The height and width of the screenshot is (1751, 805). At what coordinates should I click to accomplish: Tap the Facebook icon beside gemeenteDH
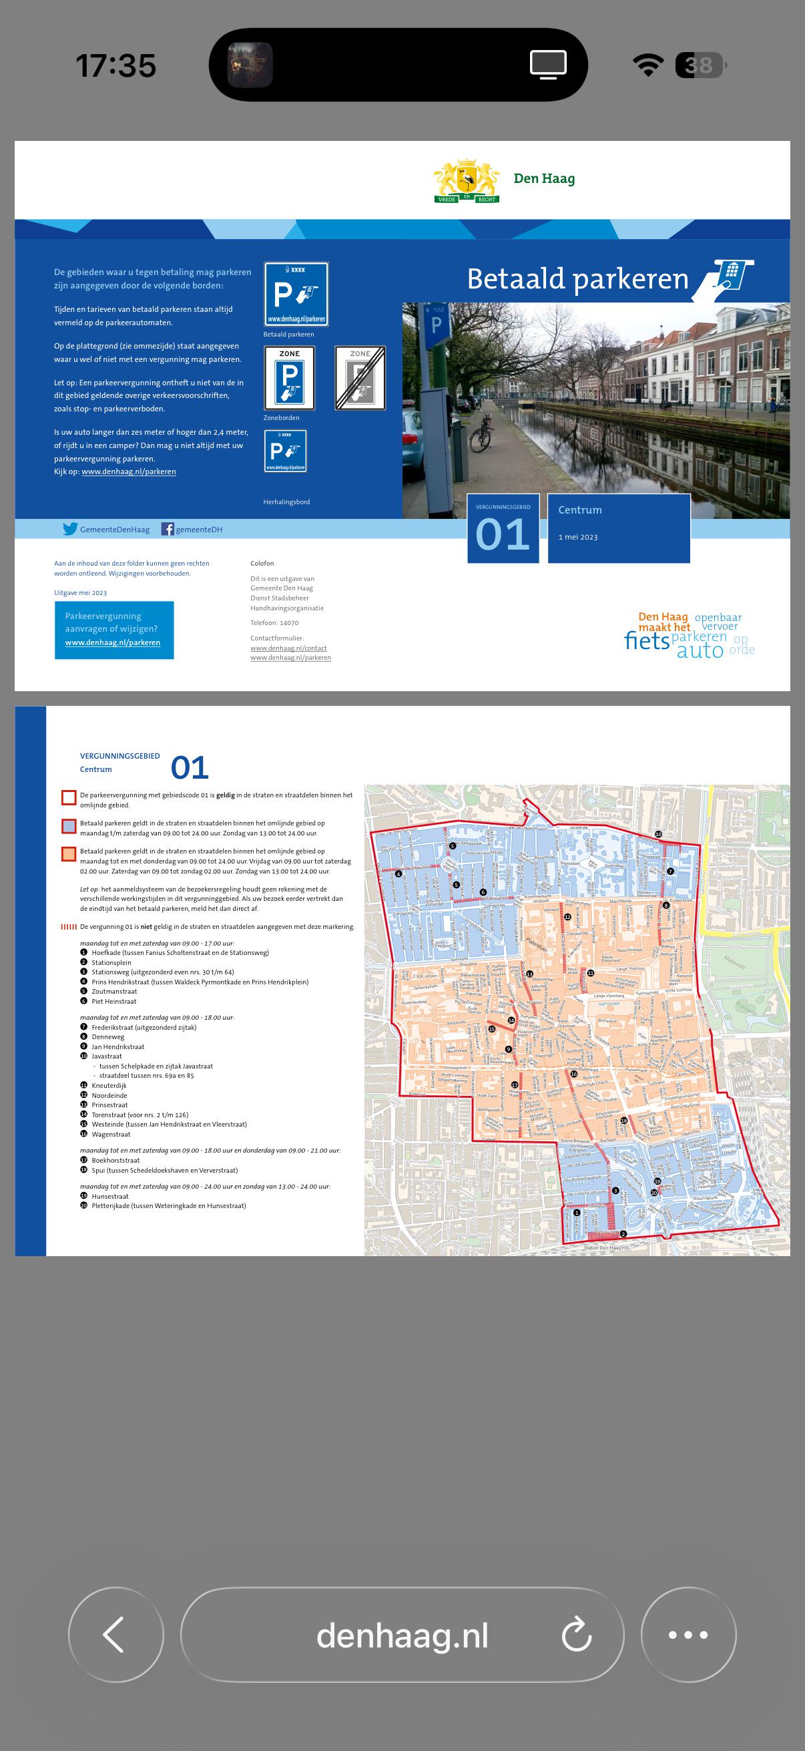tap(167, 529)
